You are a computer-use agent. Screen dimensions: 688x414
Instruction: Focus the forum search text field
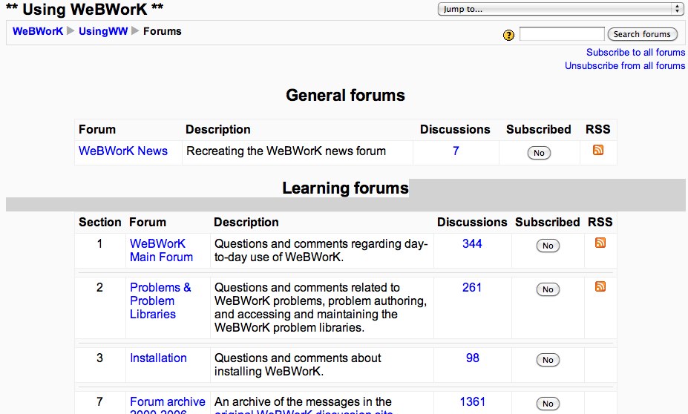(562, 34)
